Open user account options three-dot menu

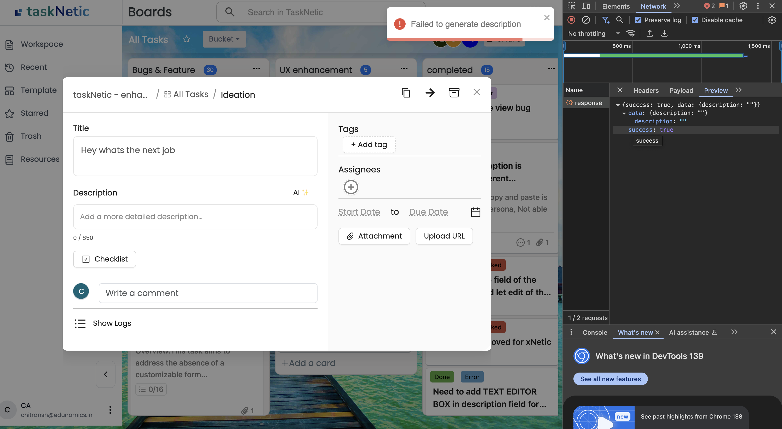click(x=110, y=410)
